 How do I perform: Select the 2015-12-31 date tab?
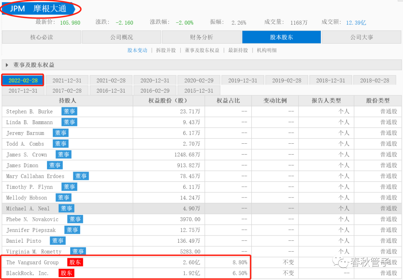coord(199,91)
